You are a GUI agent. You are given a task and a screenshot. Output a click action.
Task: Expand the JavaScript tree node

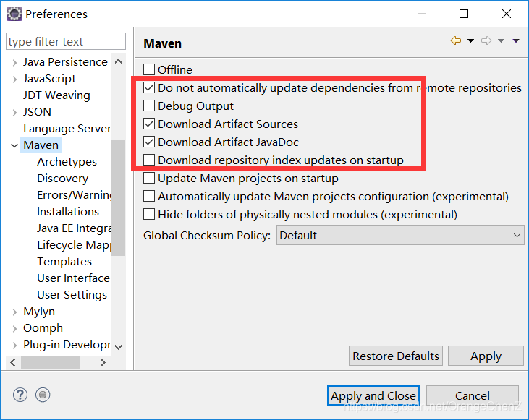click(14, 80)
